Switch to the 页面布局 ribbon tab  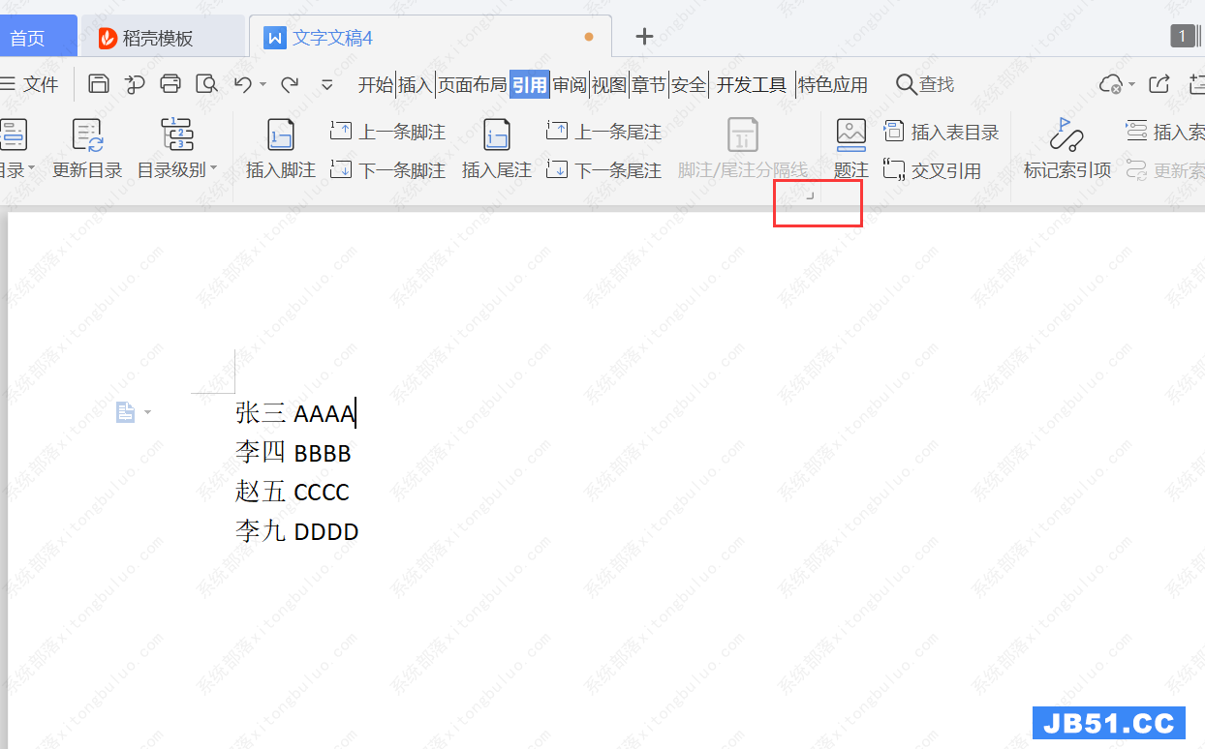[472, 85]
